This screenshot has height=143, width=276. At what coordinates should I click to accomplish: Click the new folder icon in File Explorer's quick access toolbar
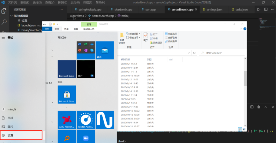point(54,24)
